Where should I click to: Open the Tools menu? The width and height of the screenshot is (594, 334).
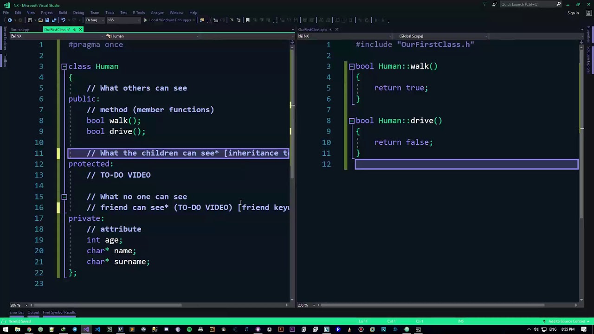tap(110, 13)
